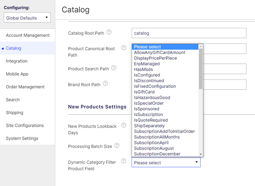Go to Shipping settings
This screenshot has height=186, width=255.
point(27,112)
